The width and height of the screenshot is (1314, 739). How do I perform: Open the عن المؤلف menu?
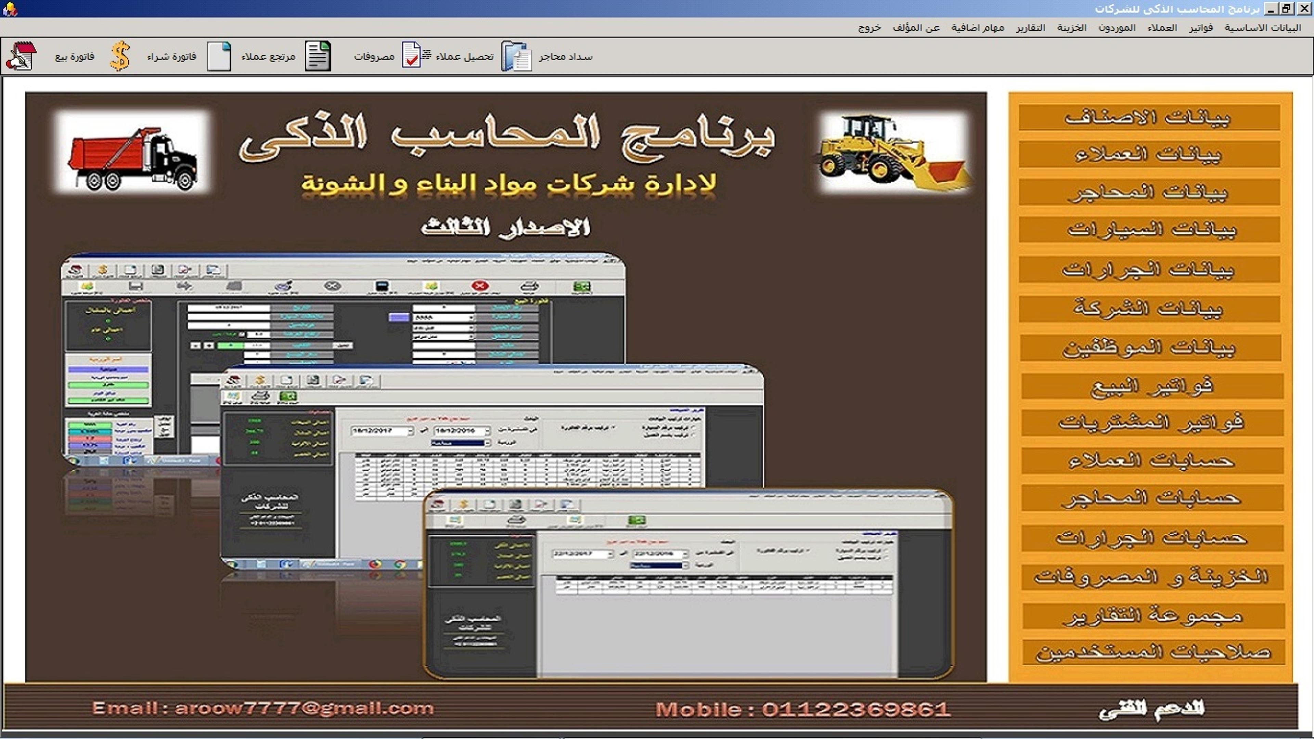916,28
